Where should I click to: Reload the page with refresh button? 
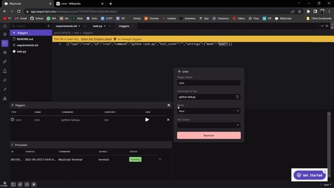coord(19,11)
